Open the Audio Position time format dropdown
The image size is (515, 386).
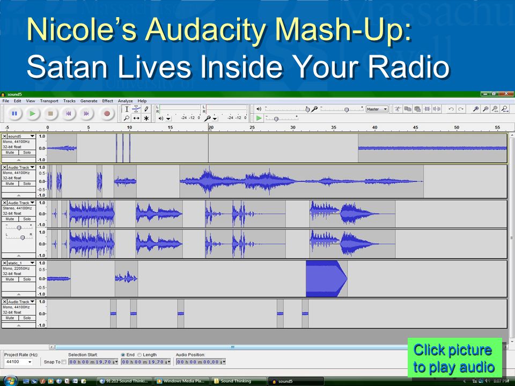(x=224, y=362)
